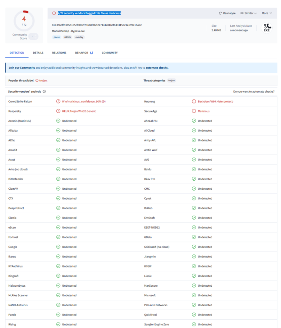Image resolution: width=281 pixels, height=328 pixels.
Task: Click the CrowdStrike Falcon red alert icon
Action: pos(58,102)
